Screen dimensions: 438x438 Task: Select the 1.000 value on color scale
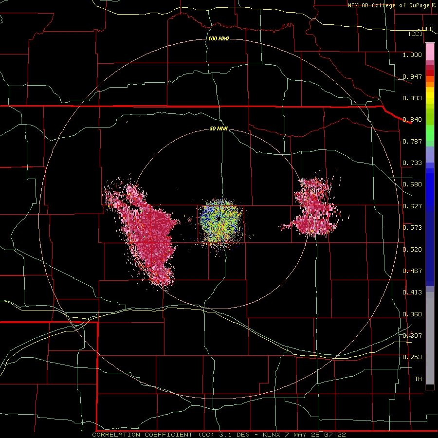pos(412,55)
